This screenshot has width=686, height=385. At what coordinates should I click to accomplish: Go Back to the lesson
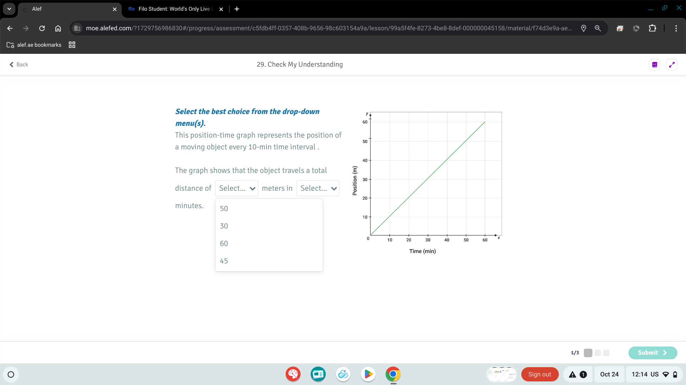pyautogui.click(x=19, y=65)
